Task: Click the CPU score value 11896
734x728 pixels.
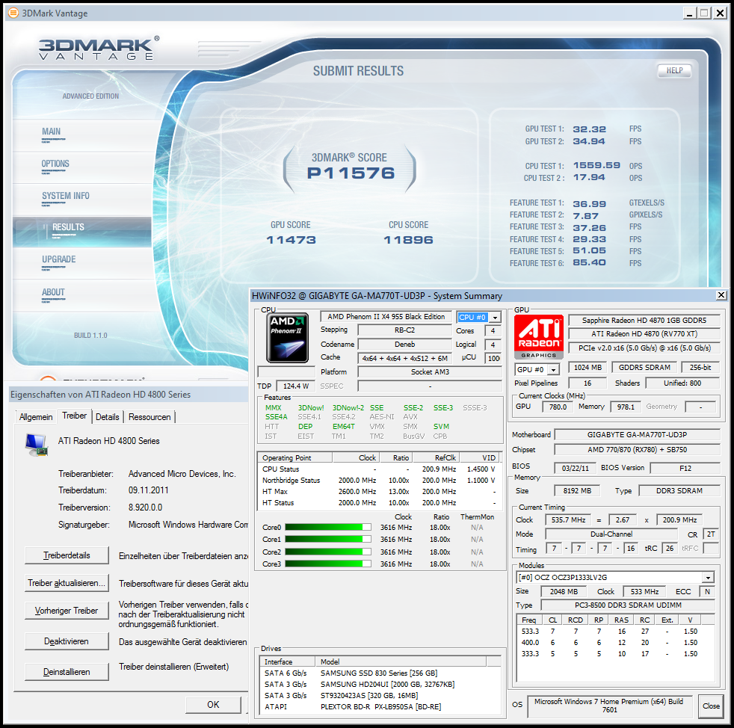Action: tap(409, 240)
